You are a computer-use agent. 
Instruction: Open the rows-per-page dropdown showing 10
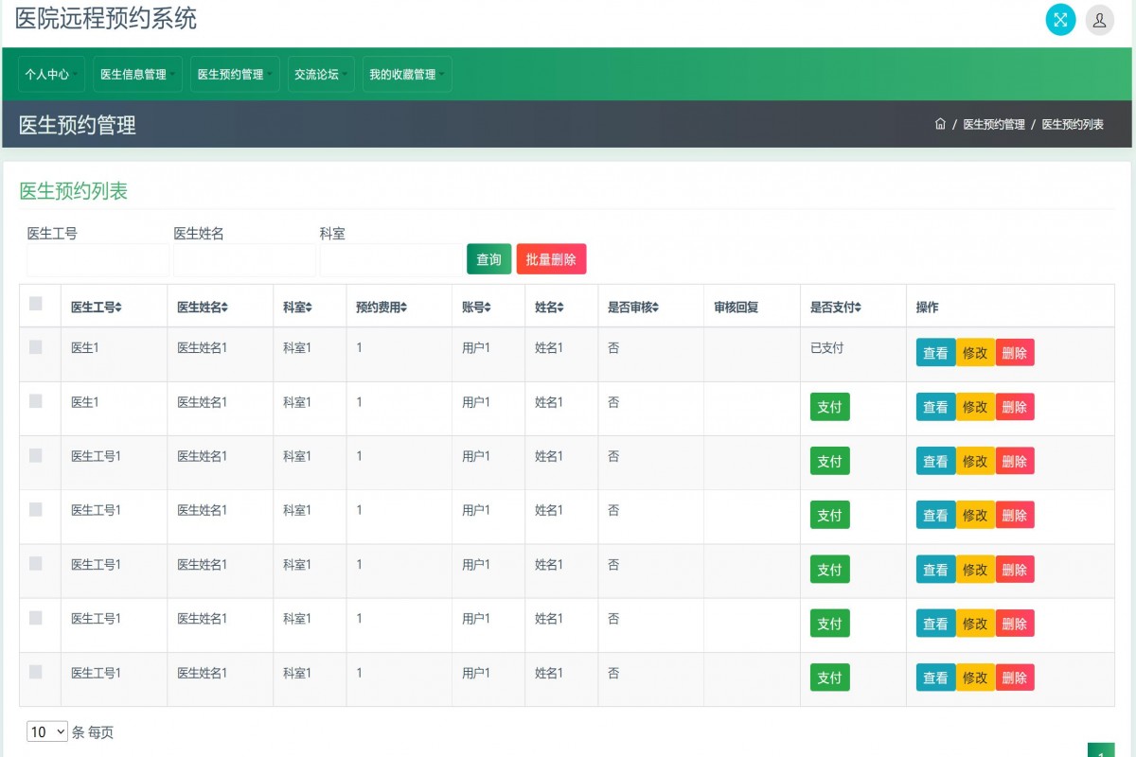pyautogui.click(x=47, y=731)
